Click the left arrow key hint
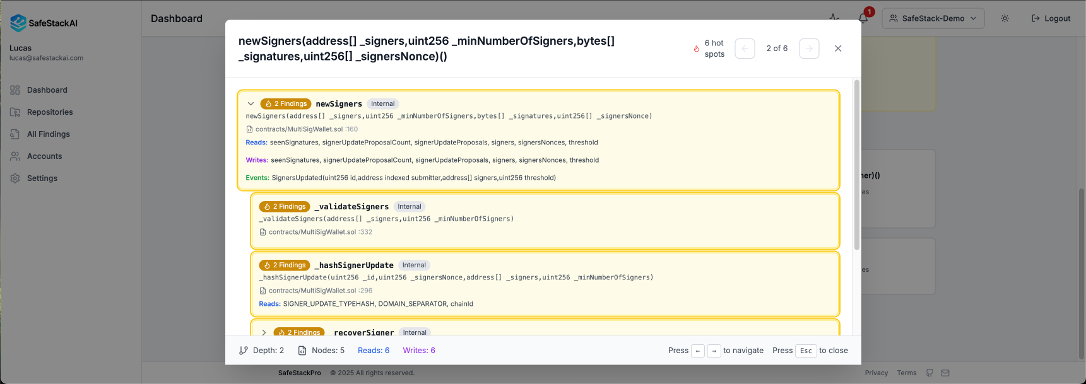This screenshot has width=1086, height=384. (698, 351)
